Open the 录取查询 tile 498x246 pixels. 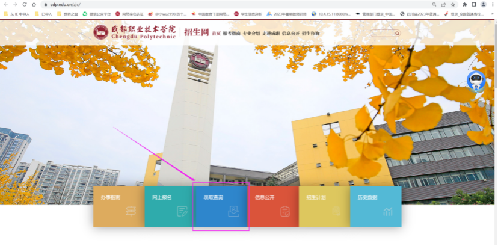(x=222, y=207)
